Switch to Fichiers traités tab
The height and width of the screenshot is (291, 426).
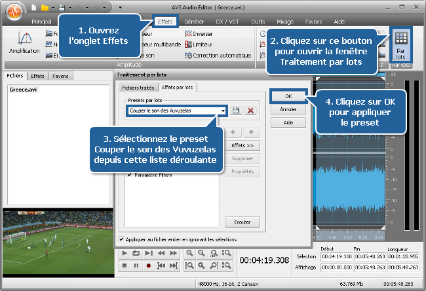[138, 88]
